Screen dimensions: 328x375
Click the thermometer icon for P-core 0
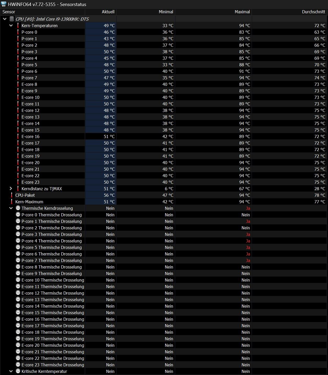(x=18, y=32)
